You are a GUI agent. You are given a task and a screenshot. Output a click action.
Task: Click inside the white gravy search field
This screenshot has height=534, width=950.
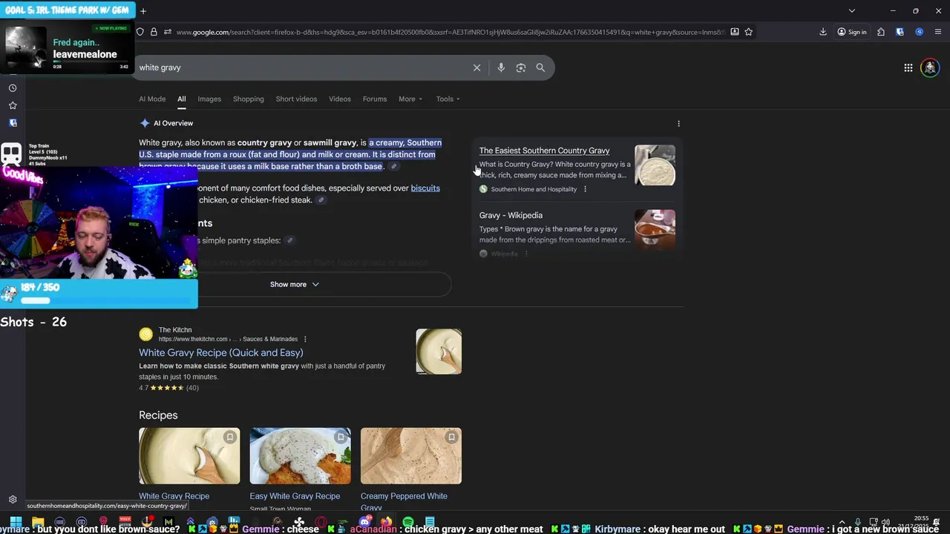click(303, 67)
